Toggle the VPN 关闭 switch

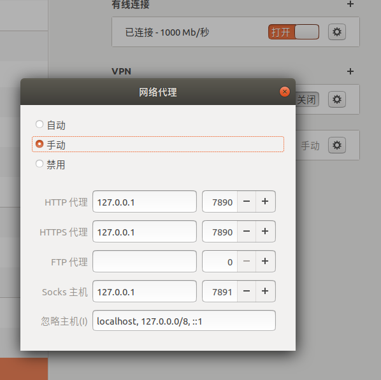click(307, 99)
